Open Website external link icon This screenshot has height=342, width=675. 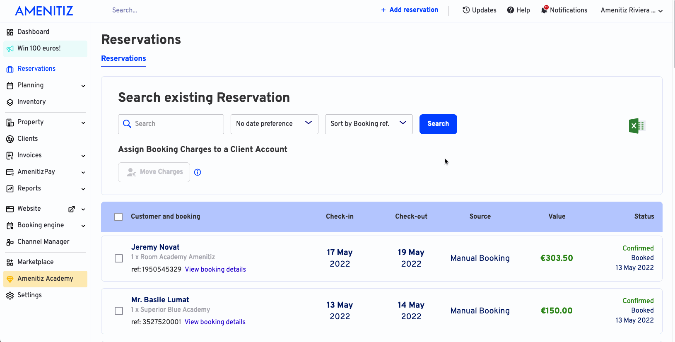[x=72, y=209]
